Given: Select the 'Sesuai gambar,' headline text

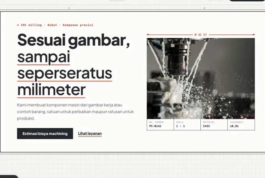Looking at the screenshot, I should (x=74, y=40).
